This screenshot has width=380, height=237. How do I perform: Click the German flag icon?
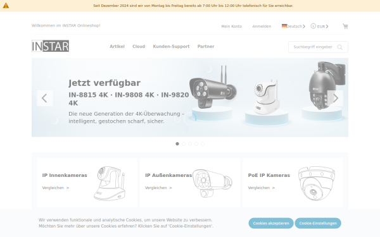pyautogui.click(x=284, y=26)
